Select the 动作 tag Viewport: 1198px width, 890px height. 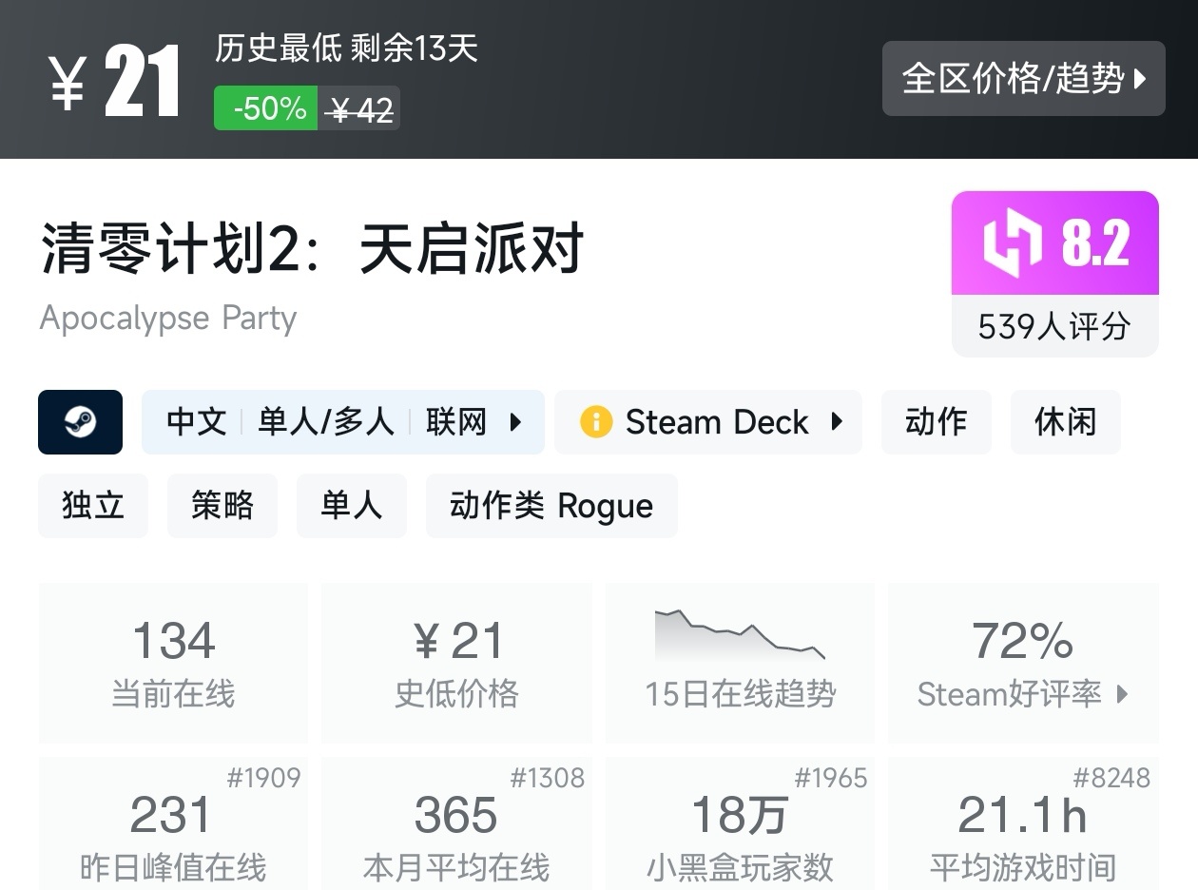tap(936, 421)
